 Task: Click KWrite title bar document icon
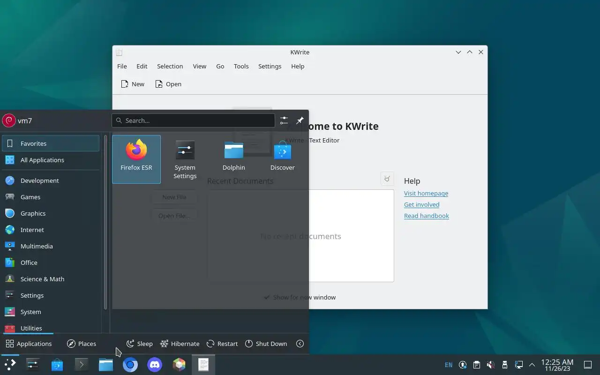[119, 52]
